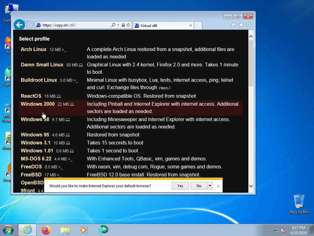This screenshot has height=236, width=314.
Task: Click the graphical monitor icon beside Windows 2000
Action: [x=72, y=104]
